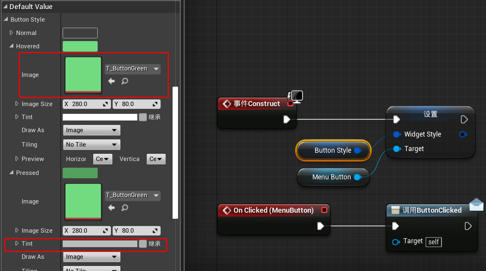Click the envelope icon on 调用ButtonClicked node

(x=477, y=205)
